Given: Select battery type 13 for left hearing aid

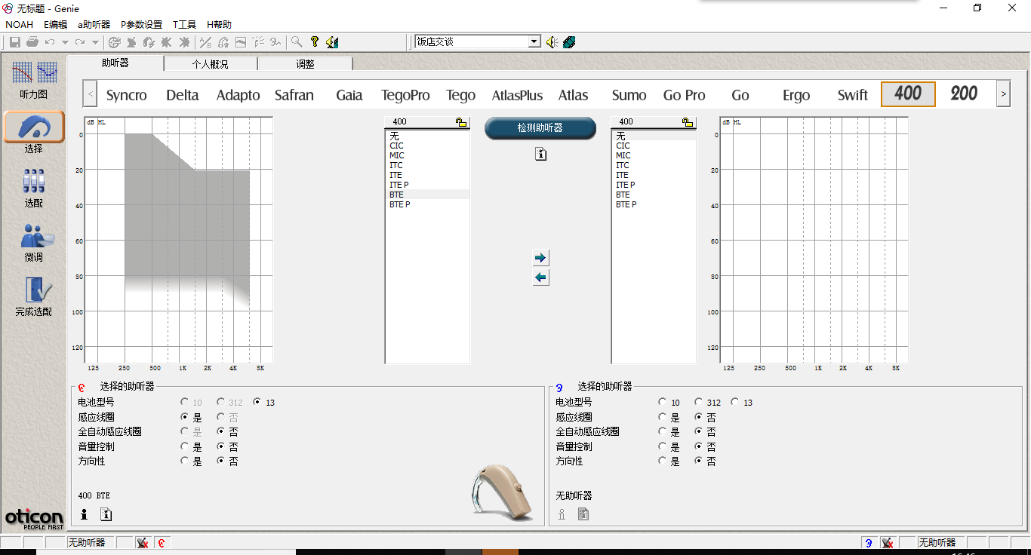Looking at the screenshot, I should 257,402.
